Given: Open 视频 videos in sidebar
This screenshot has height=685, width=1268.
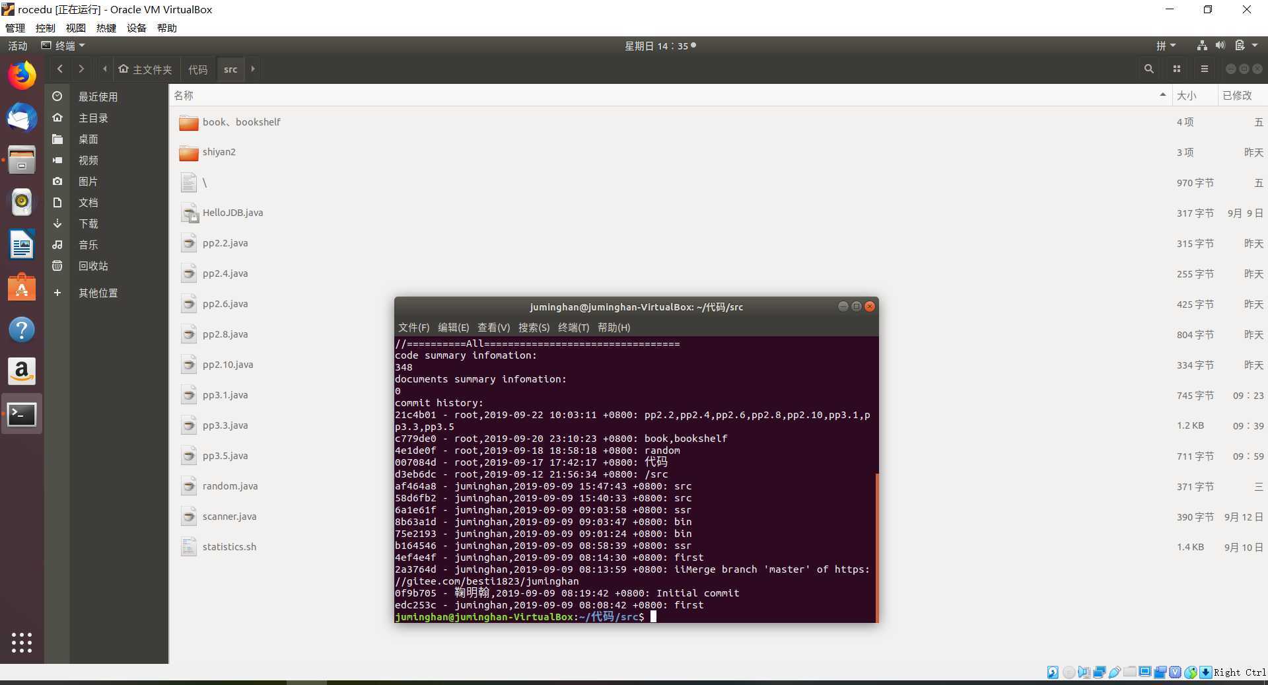Looking at the screenshot, I should (x=88, y=160).
